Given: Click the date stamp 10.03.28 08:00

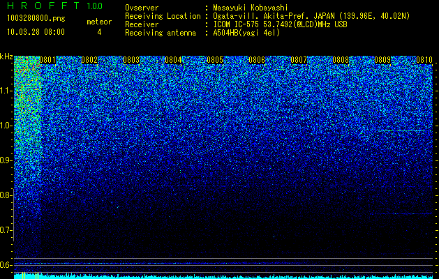Looking at the screenshot, I should pyautogui.click(x=36, y=32).
